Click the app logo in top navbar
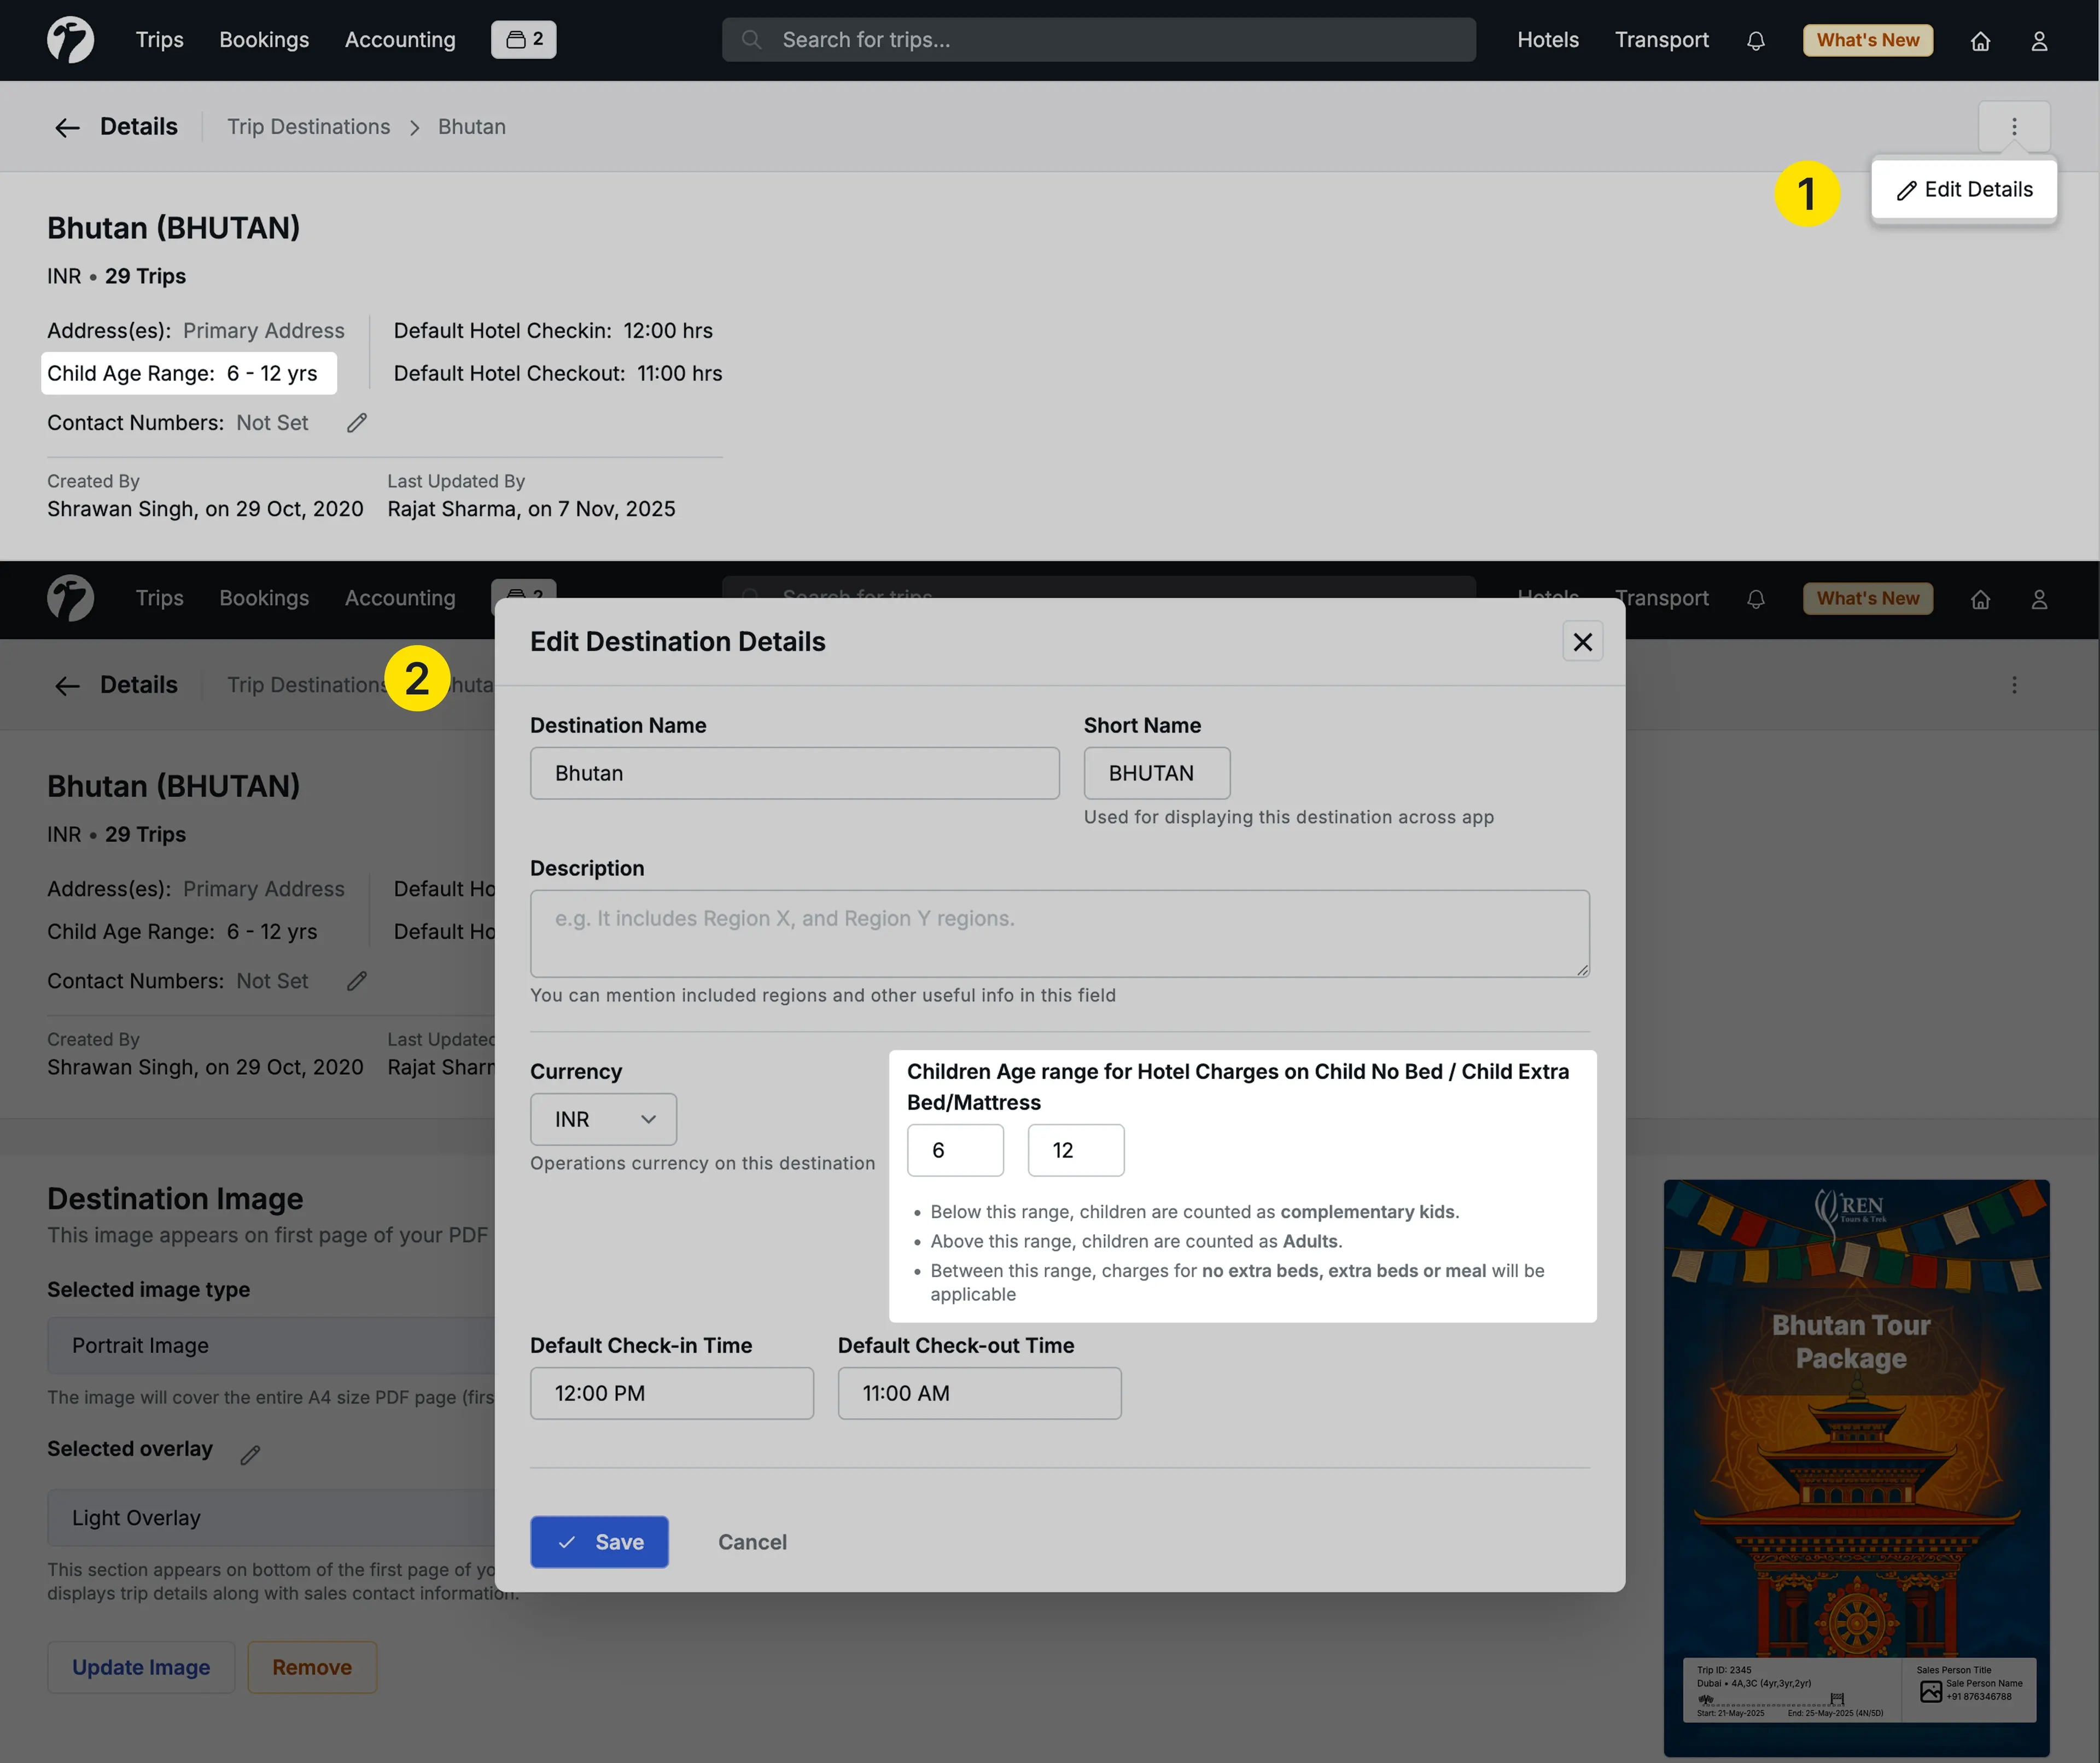This screenshot has width=2100, height=1763. click(70, 40)
